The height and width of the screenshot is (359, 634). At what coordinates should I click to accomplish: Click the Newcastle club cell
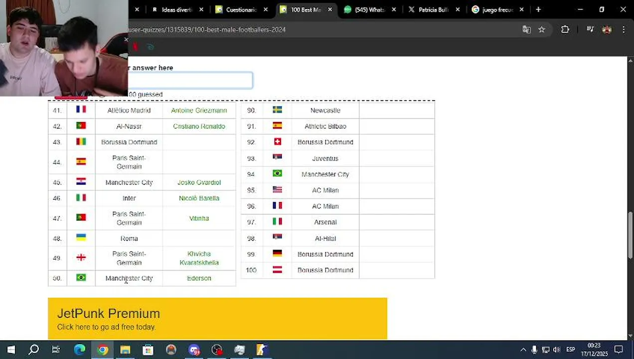click(325, 110)
